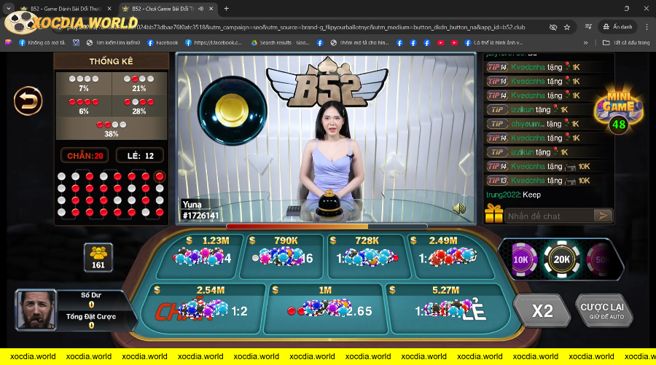Viewport: 656px width, 365px height.
Task: Click the CƯỢC LẠI rebet button
Action: [603, 310]
